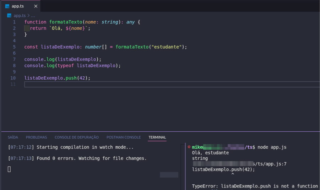Click 'listaDeExemplo.push(42);' in terminal stack output
The width and height of the screenshot is (320, 190).
pyautogui.click(x=223, y=169)
